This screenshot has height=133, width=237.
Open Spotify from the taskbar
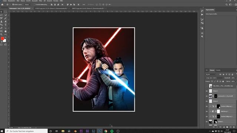112,131
